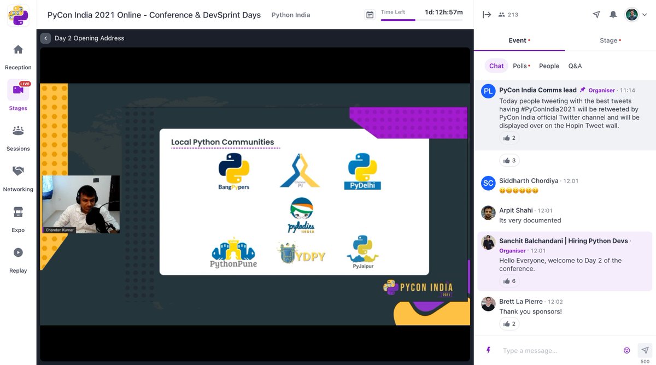
Task: Open the People sub-tab
Action: [x=549, y=66]
